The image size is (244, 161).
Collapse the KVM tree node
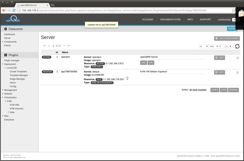pyautogui.click(x=5, y=101)
